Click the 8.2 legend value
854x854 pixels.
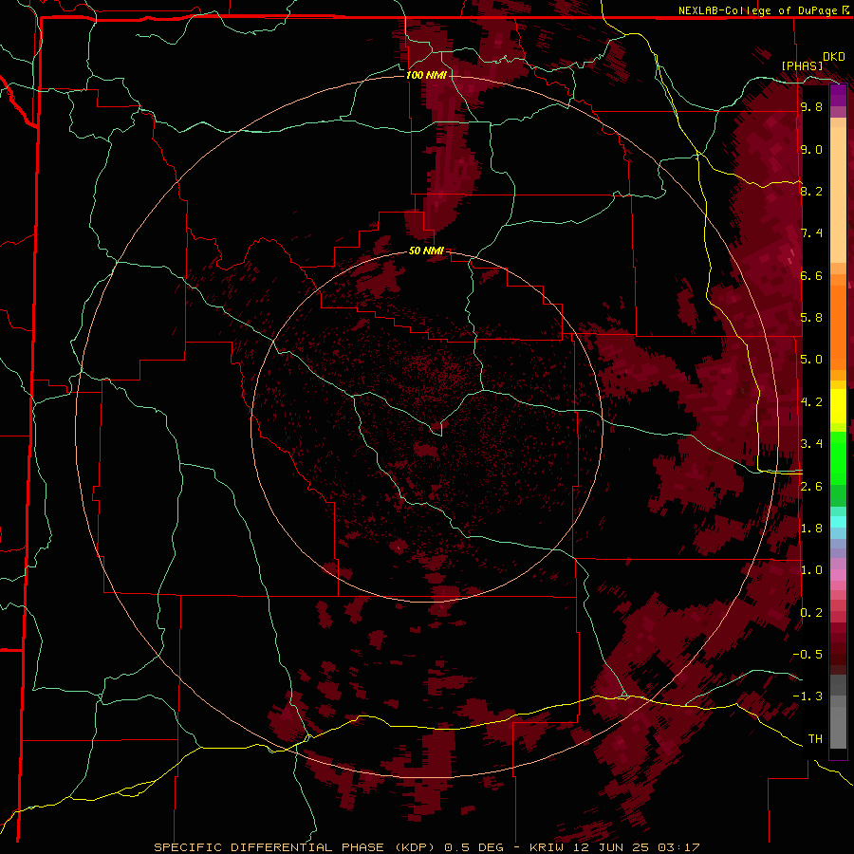pos(811,191)
